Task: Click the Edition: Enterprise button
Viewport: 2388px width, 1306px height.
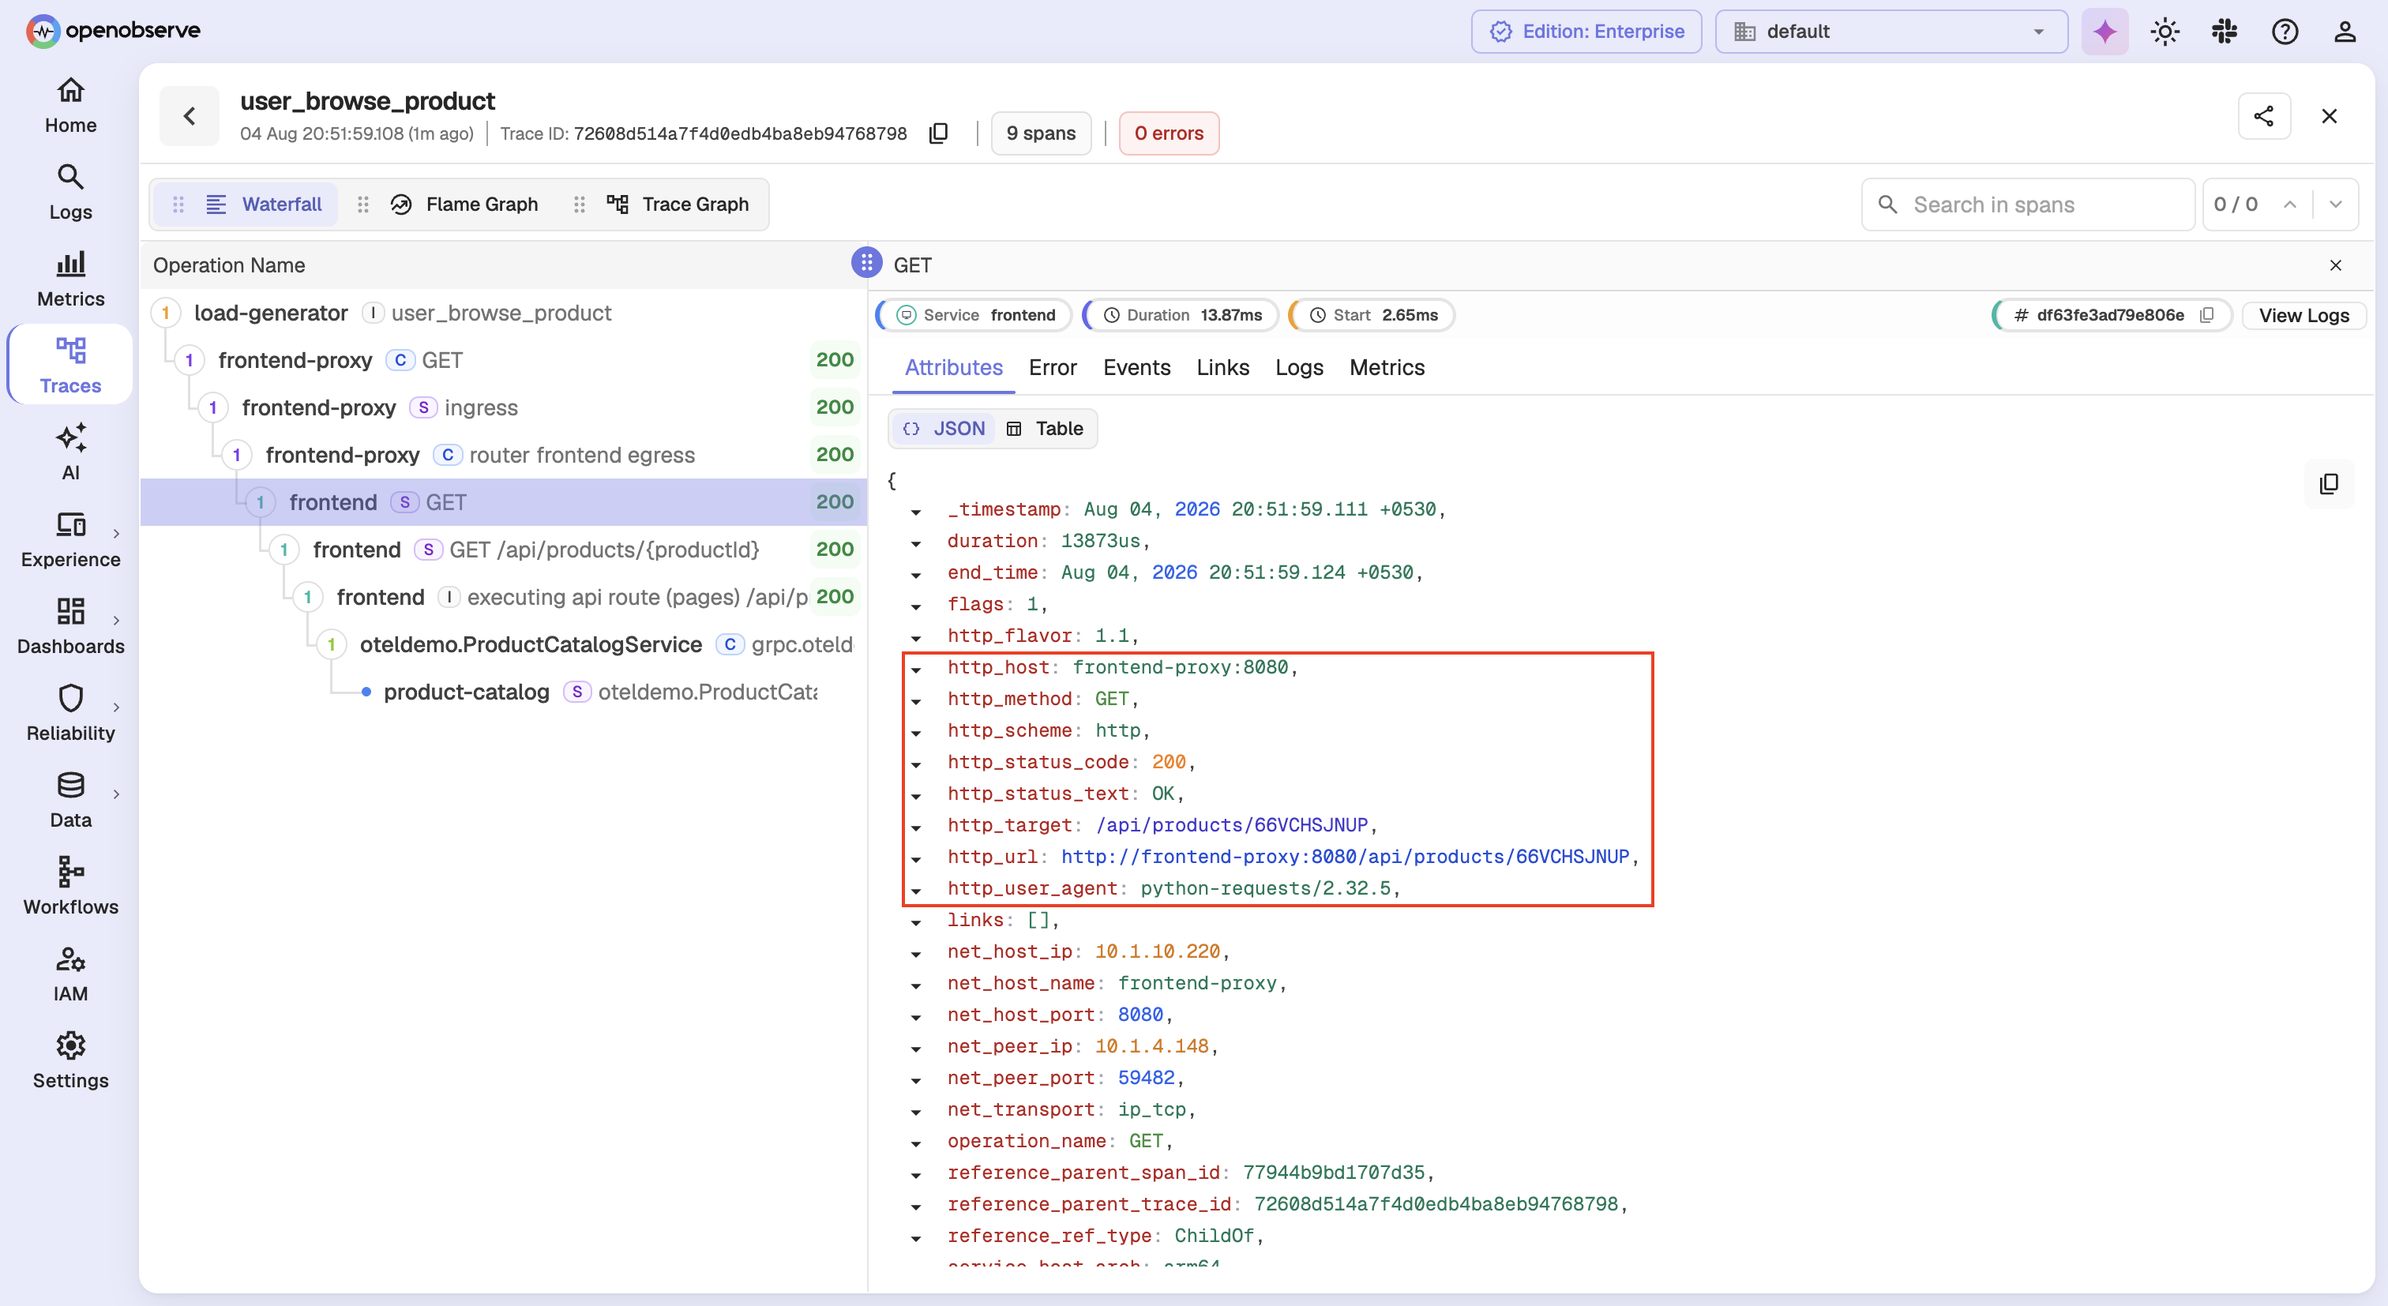Action: (1586, 32)
